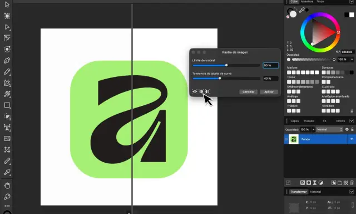Open the Capas tab
The image size is (356, 214).
click(x=294, y=121)
